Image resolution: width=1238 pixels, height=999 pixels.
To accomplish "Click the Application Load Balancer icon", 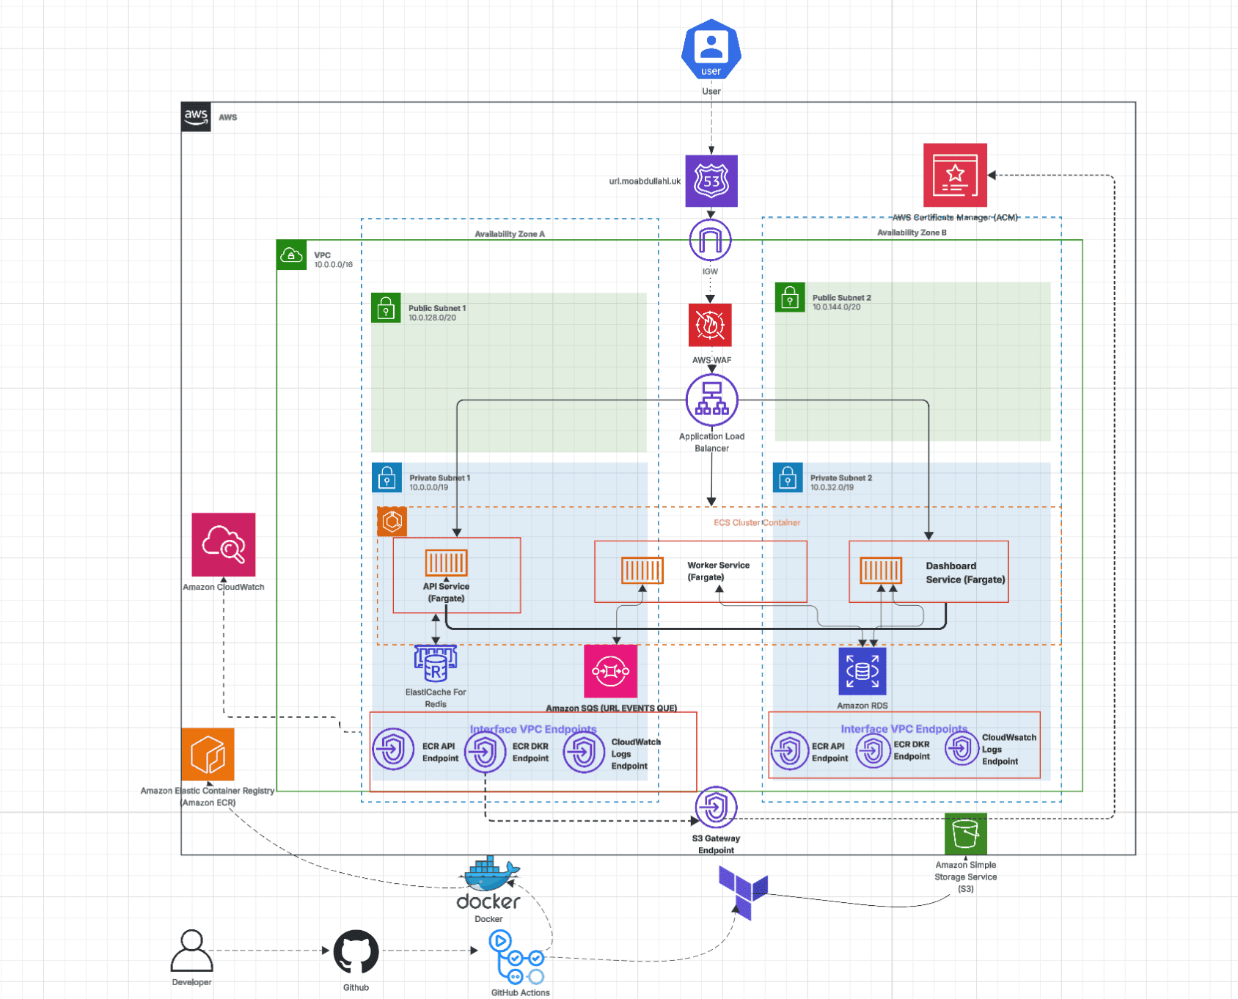I will point(711,400).
